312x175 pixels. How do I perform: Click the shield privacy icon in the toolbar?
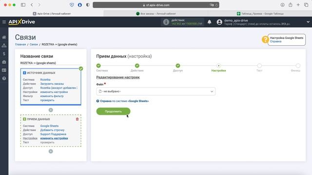pyautogui.click(x=72, y=5)
